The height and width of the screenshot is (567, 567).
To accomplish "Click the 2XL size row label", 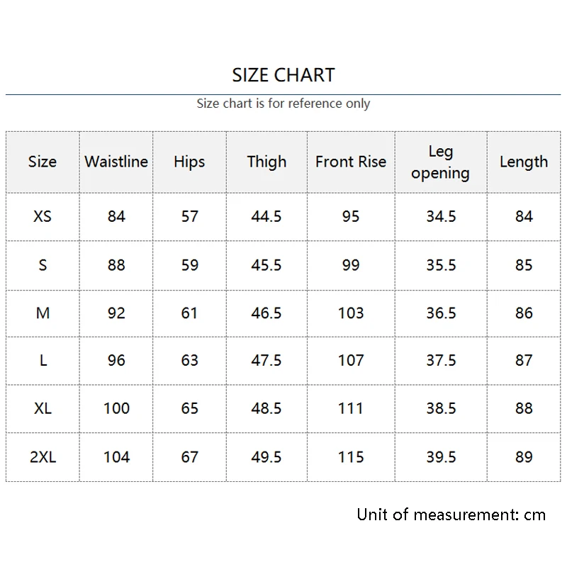I will (43, 457).
